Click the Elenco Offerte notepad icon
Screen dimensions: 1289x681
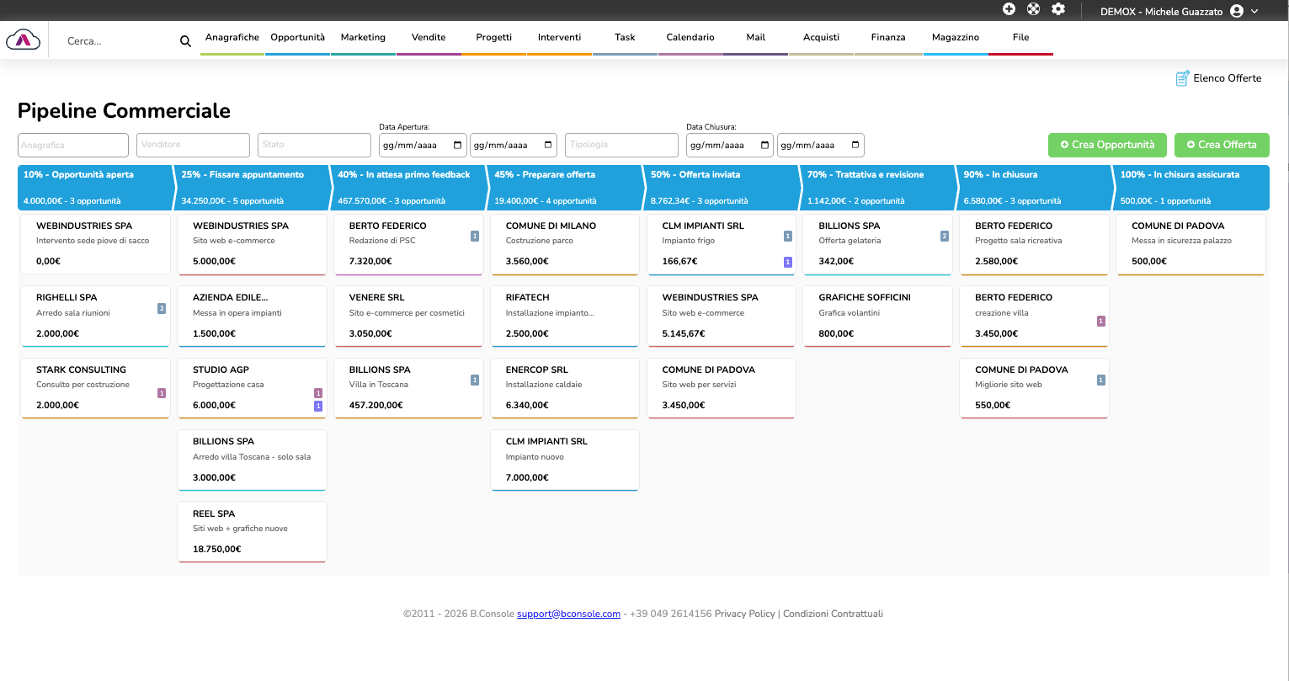pyautogui.click(x=1182, y=78)
